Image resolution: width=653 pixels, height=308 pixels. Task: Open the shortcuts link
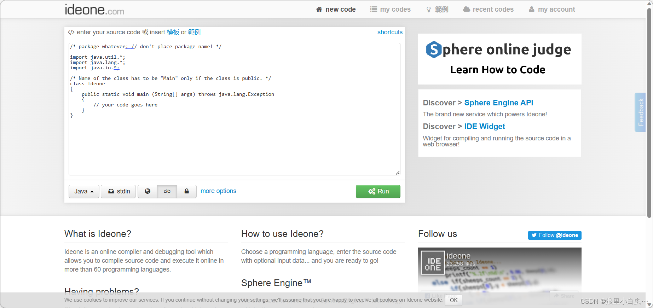[x=390, y=32]
